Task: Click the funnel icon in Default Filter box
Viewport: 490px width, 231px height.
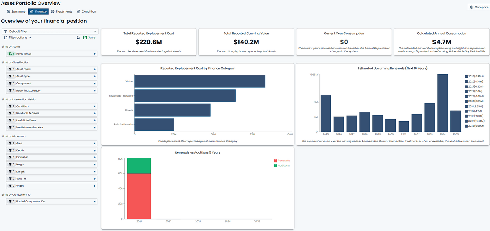Action: (x=6, y=31)
